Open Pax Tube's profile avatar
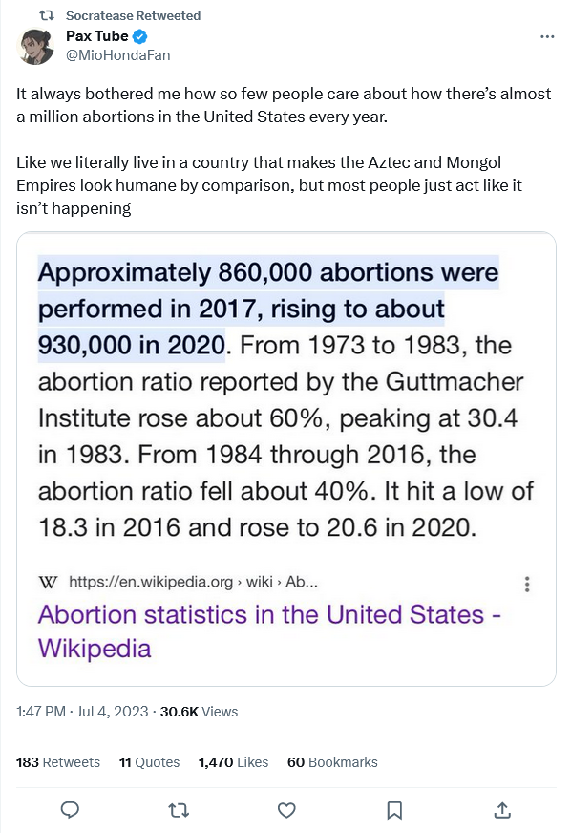 [x=35, y=46]
